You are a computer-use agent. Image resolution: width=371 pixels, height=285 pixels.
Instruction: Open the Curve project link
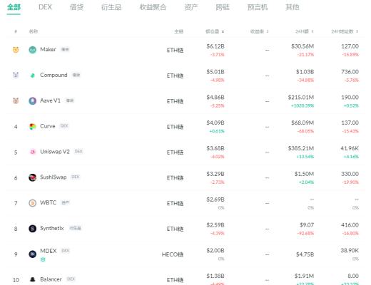pos(48,126)
